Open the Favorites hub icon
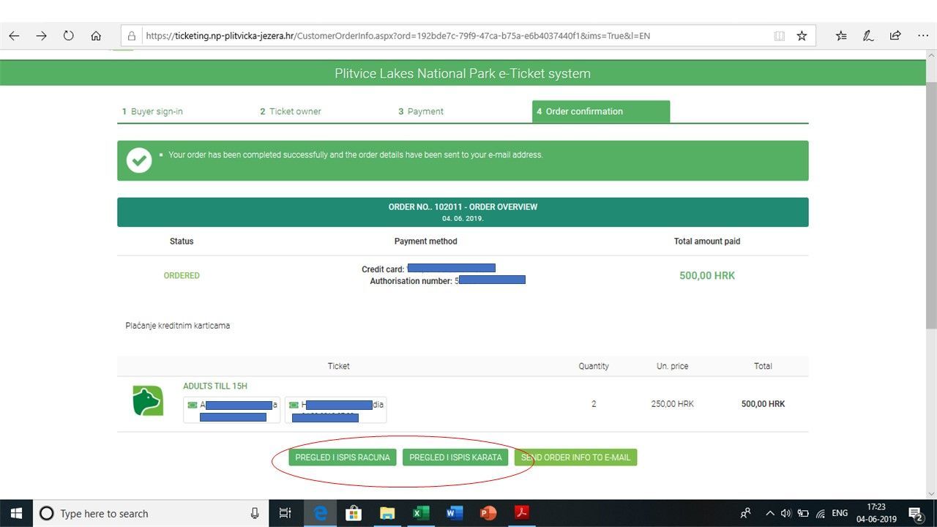 coord(841,35)
